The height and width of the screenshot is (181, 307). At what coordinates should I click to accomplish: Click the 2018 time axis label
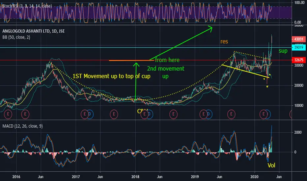click(135, 177)
